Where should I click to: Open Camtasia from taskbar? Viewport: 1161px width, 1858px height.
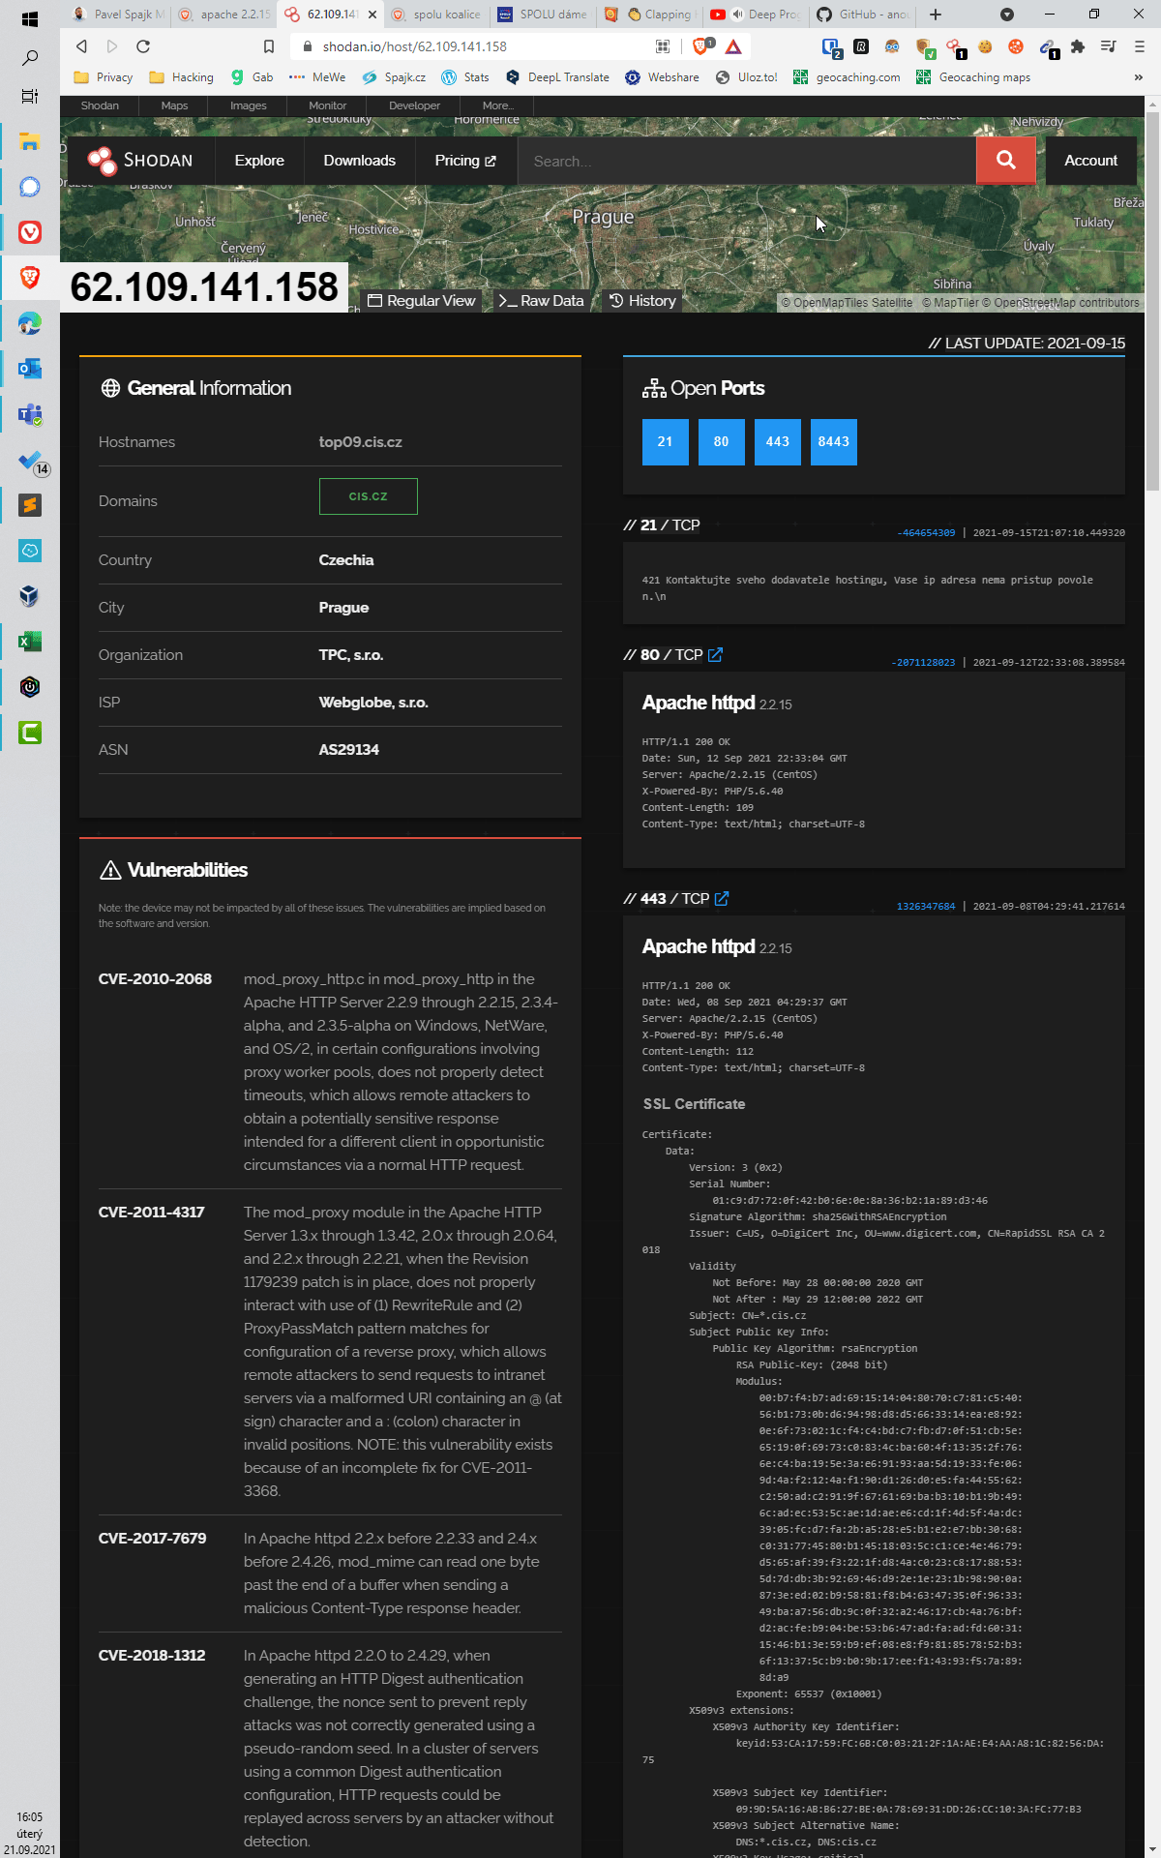30,733
